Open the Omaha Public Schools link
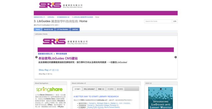 pos(95,107)
